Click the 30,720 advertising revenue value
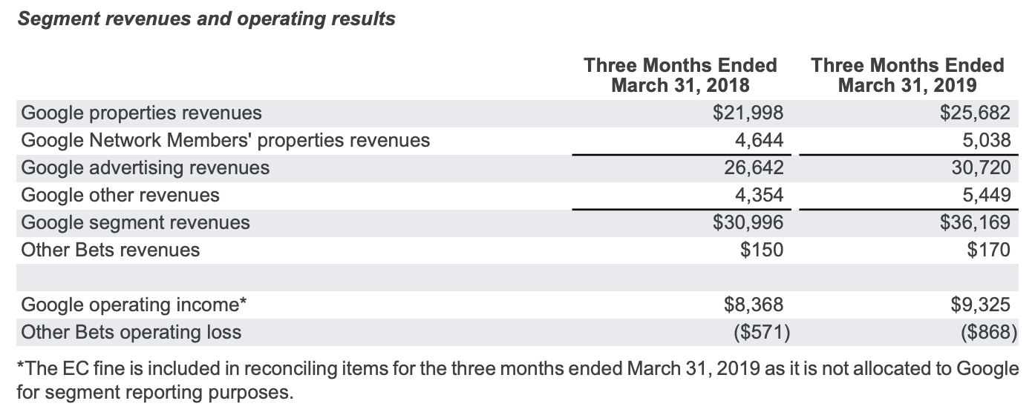The image size is (1035, 415). pos(981,168)
